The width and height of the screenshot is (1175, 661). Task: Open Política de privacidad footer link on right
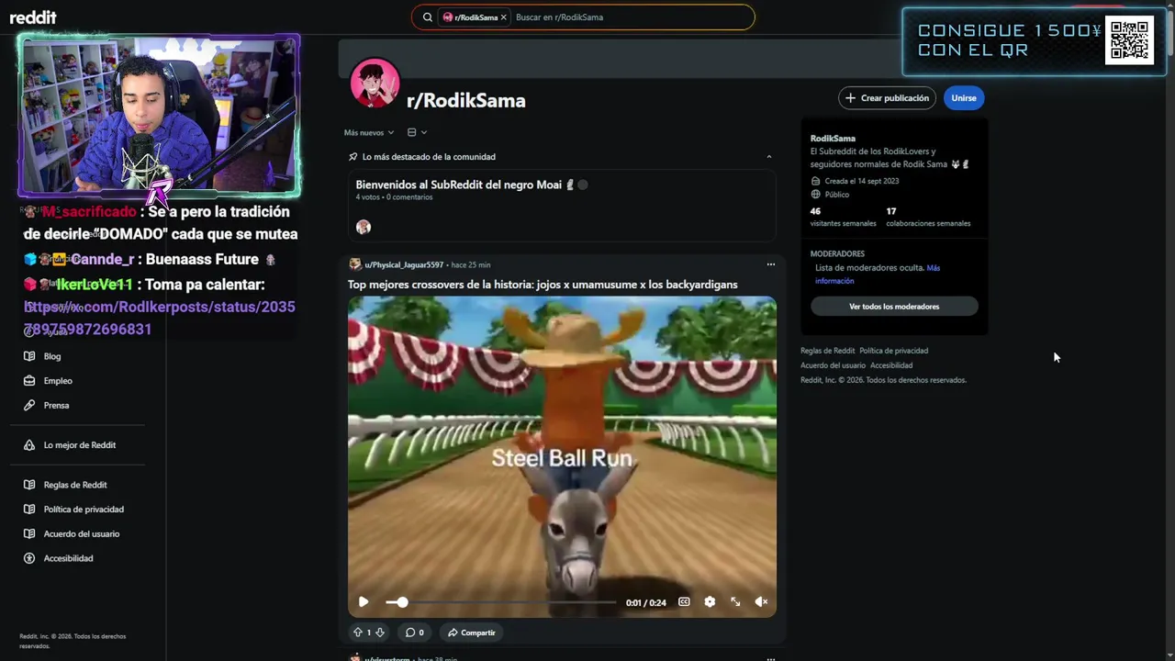tap(893, 351)
